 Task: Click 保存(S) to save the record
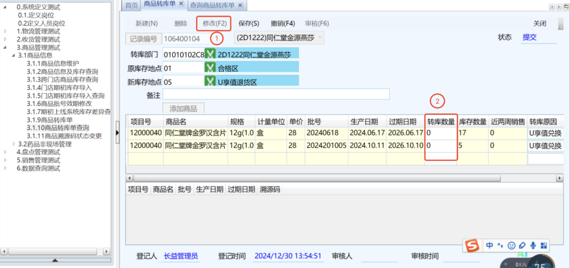pyautogui.click(x=249, y=23)
